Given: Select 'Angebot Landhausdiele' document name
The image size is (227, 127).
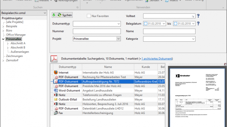Looking at the screenshot, I should click(97, 91).
